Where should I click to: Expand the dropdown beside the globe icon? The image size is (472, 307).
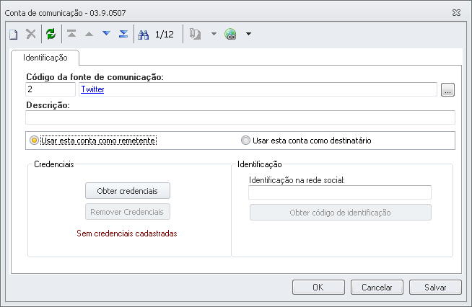pos(248,34)
